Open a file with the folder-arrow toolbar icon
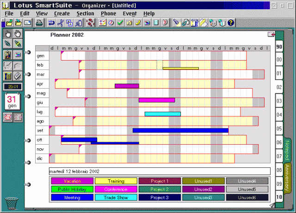The height and width of the screenshot is (213, 296). point(9,23)
